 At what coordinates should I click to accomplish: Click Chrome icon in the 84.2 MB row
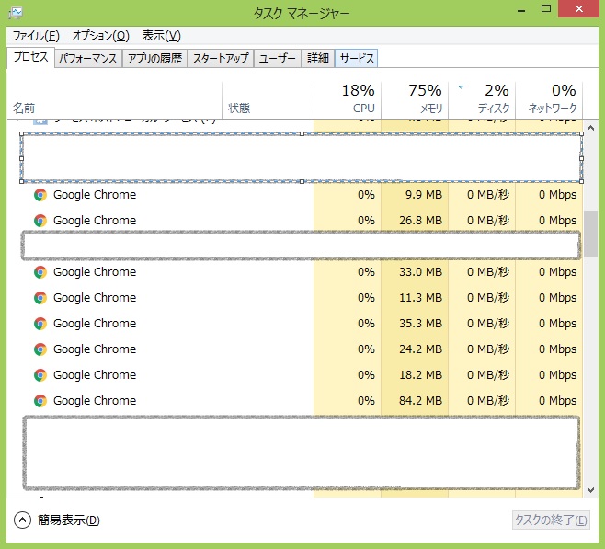pyautogui.click(x=40, y=401)
